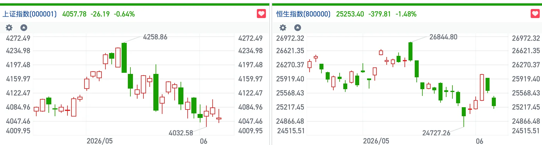Open settings gear on 上证指数 chart
This screenshot has width=542, height=145.
pos(9,28)
